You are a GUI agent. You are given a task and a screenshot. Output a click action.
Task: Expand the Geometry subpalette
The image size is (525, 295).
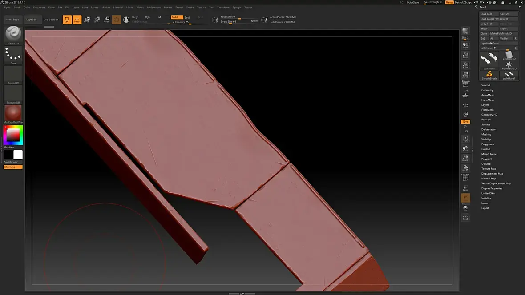pos(487,90)
